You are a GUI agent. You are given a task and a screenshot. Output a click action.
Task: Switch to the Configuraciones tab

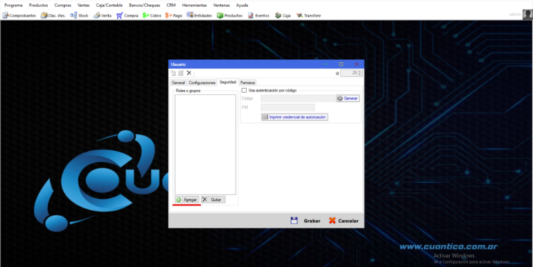pyautogui.click(x=202, y=83)
